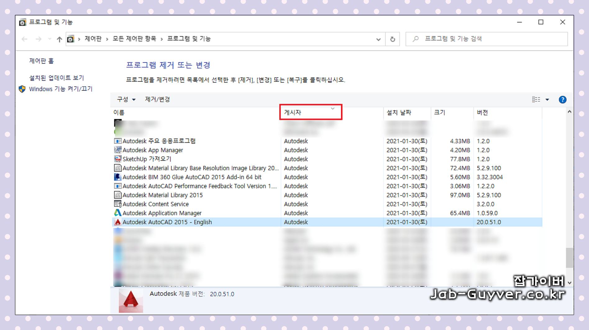Sort by 설치 날짜 column header
589x330 pixels.
407,113
